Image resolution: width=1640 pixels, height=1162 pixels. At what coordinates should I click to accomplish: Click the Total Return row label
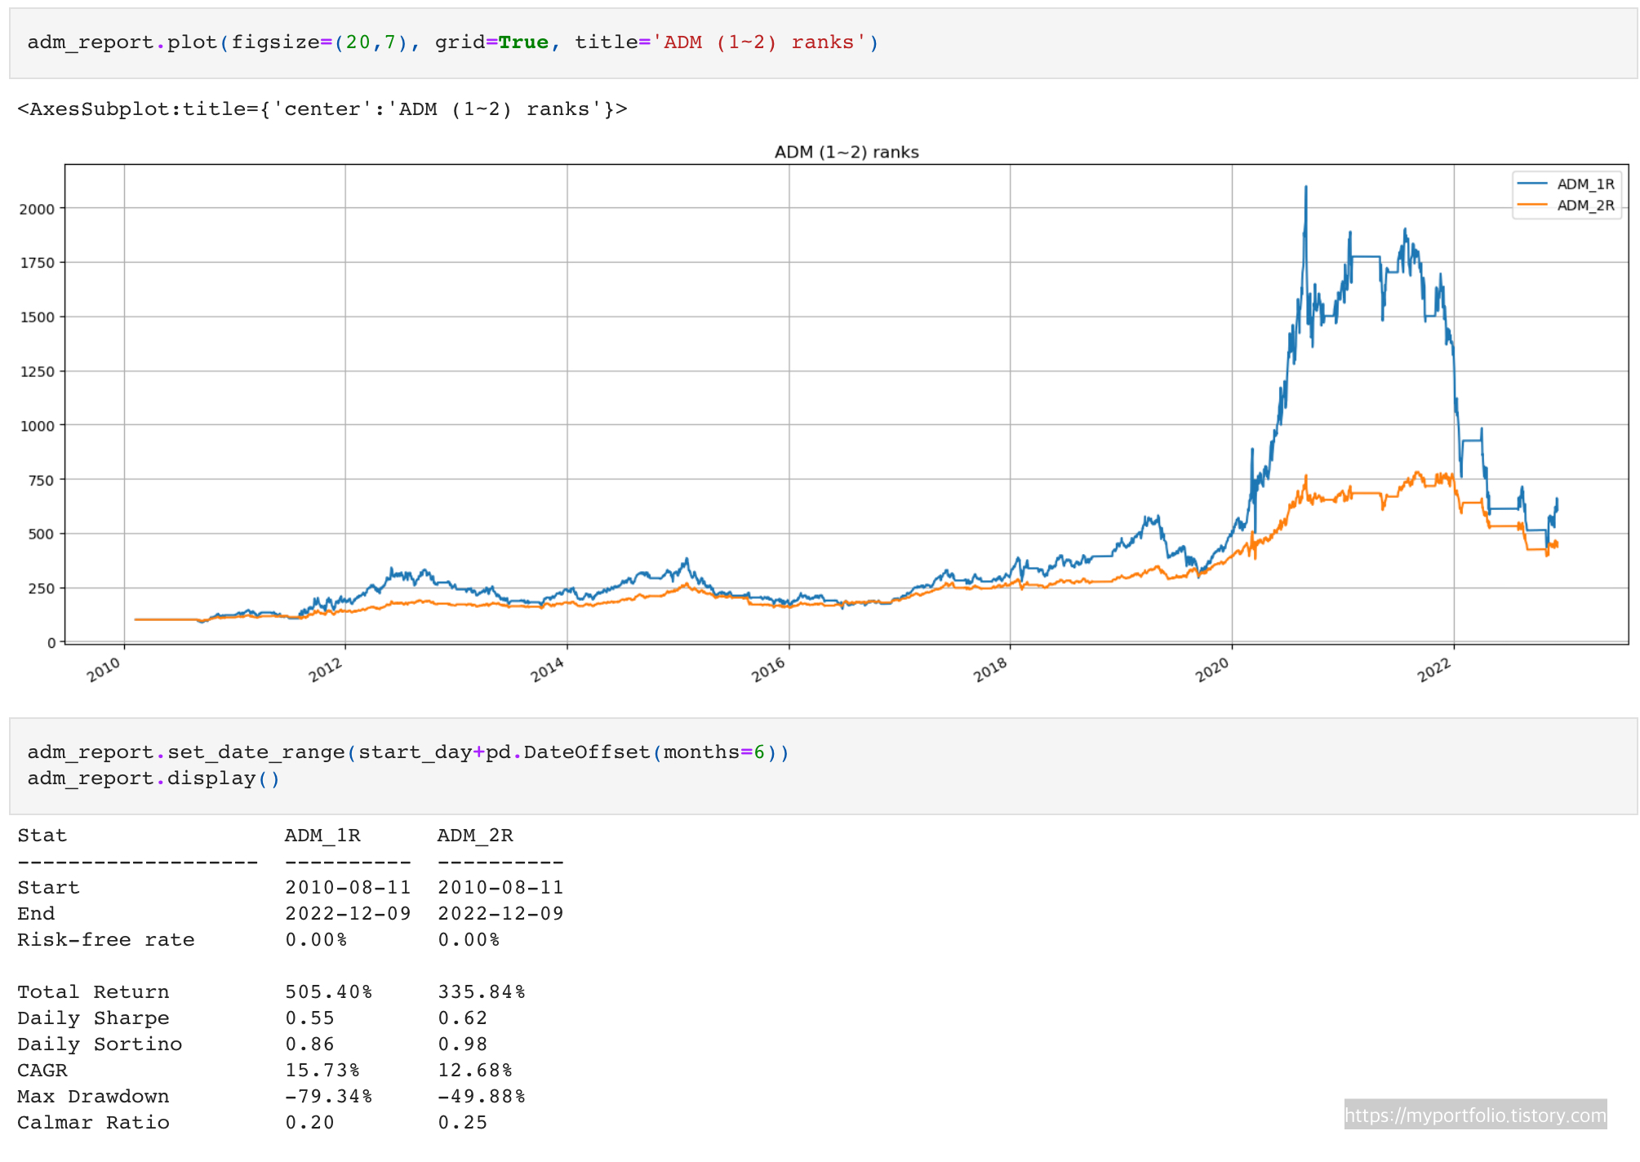pos(93,992)
